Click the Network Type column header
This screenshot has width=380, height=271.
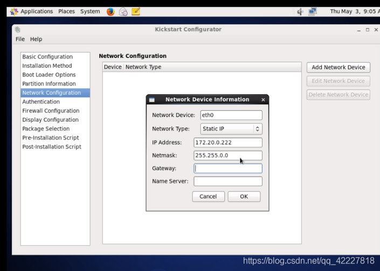coord(212,67)
